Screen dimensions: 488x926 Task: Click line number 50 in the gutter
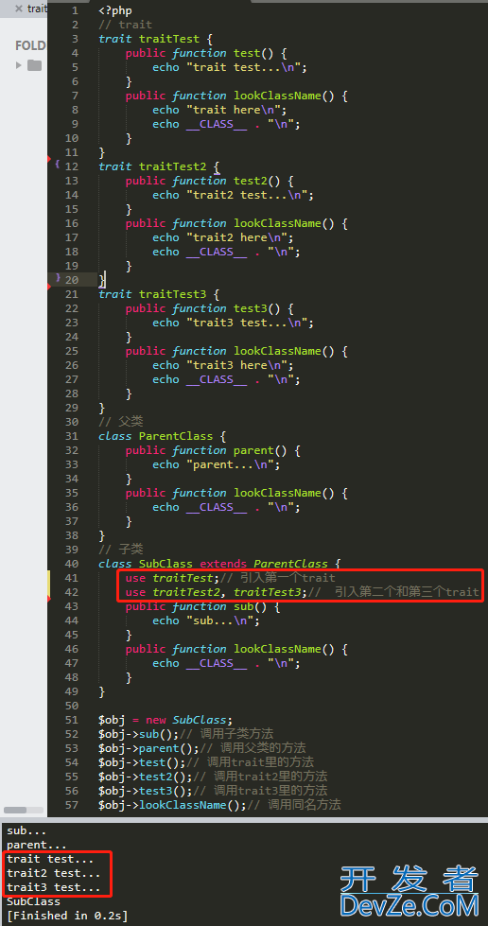point(72,706)
